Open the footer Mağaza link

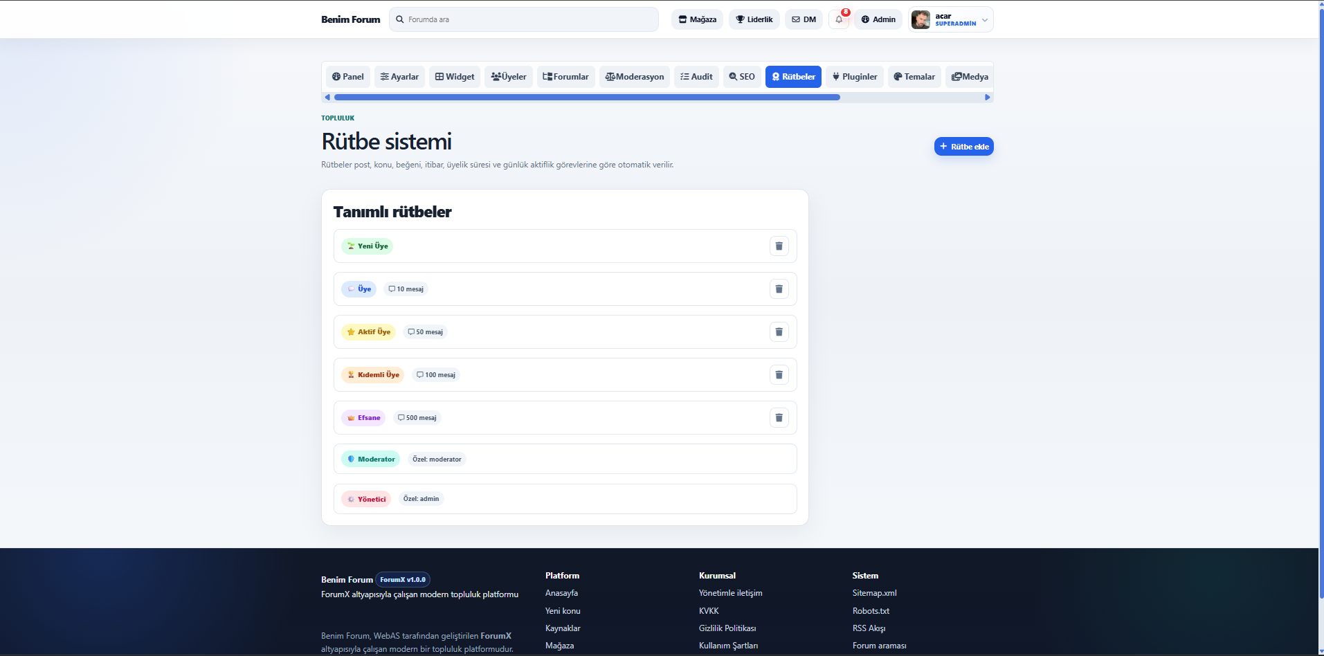(x=559, y=646)
